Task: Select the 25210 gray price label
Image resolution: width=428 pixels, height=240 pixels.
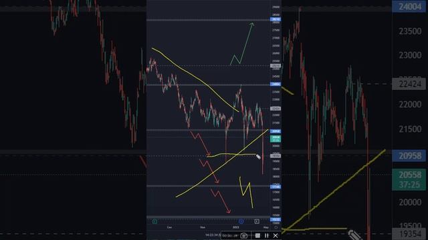Action: pyautogui.click(x=275, y=66)
